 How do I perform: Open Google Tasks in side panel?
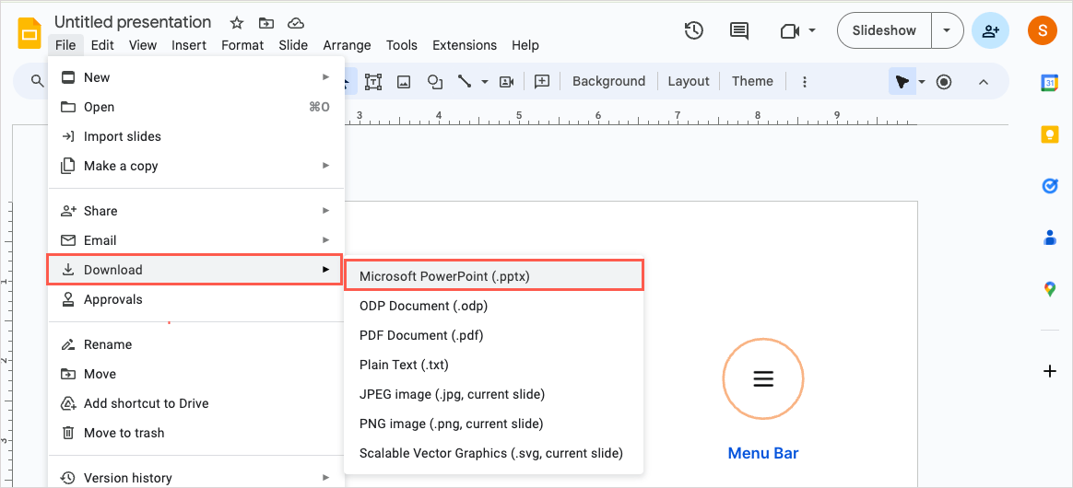tap(1050, 186)
